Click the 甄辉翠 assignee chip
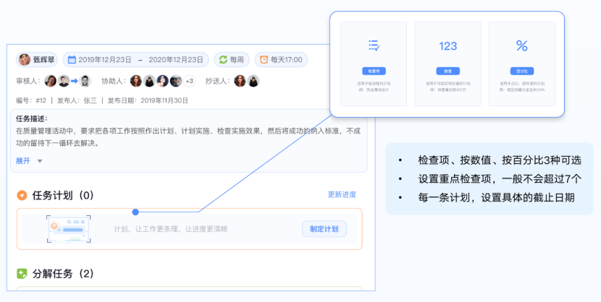Screen dimensions: 601x302 (x=38, y=60)
